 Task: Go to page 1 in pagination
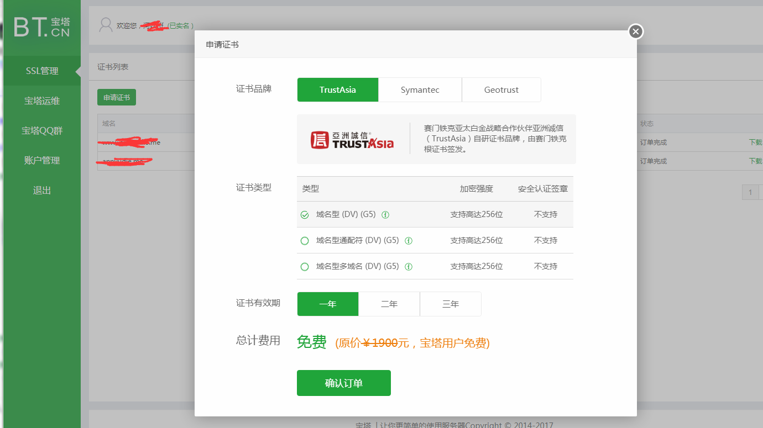(x=750, y=192)
